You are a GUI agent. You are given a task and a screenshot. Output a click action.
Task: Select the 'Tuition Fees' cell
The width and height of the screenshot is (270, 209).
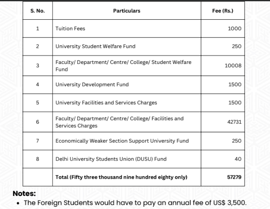pos(70,29)
